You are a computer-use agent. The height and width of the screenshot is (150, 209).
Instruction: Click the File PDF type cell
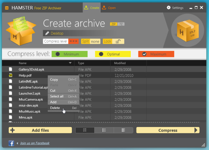tap(85, 75)
